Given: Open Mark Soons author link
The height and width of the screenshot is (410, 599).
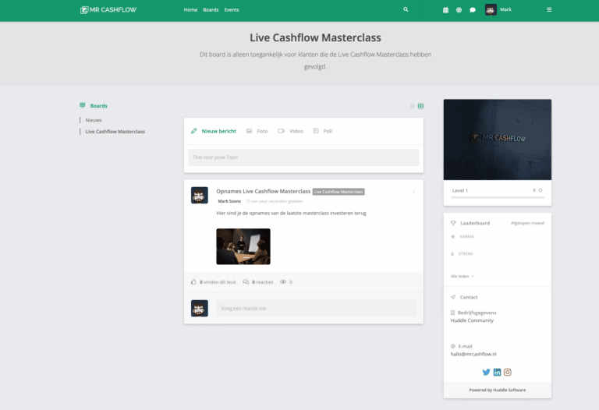Looking at the screenshot, I should [x=229, y=201].
